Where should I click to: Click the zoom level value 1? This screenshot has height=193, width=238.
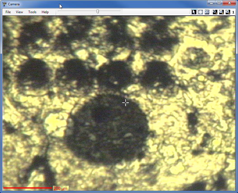233,12
